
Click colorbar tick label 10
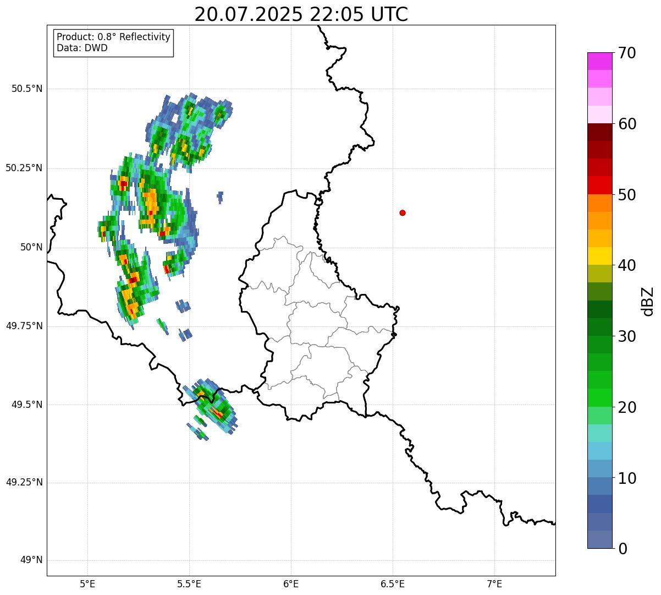(x=627, y=478)
